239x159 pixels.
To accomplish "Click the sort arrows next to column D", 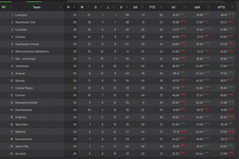I will click(x=101, y=7).
